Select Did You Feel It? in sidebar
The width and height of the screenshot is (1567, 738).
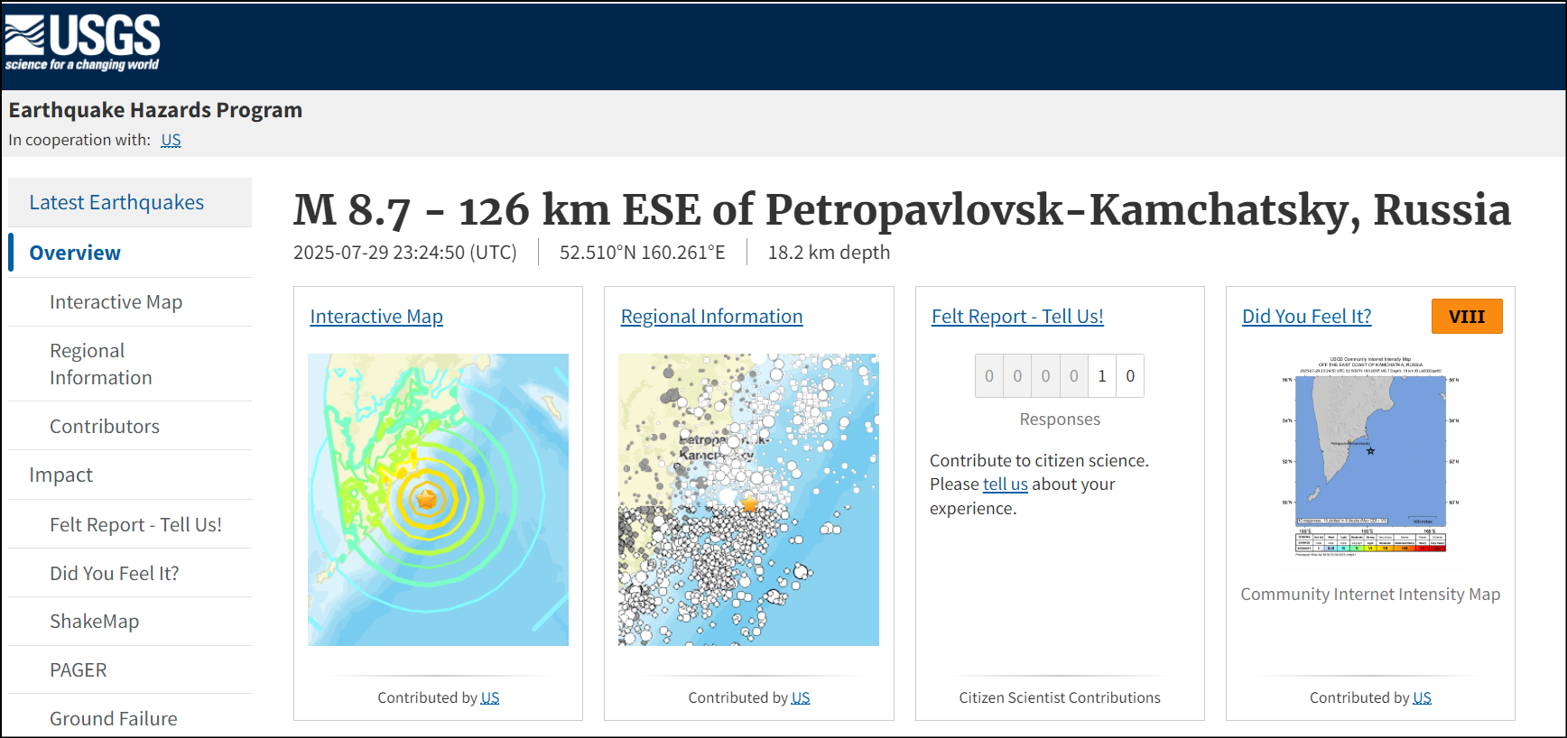coord(115,573)
